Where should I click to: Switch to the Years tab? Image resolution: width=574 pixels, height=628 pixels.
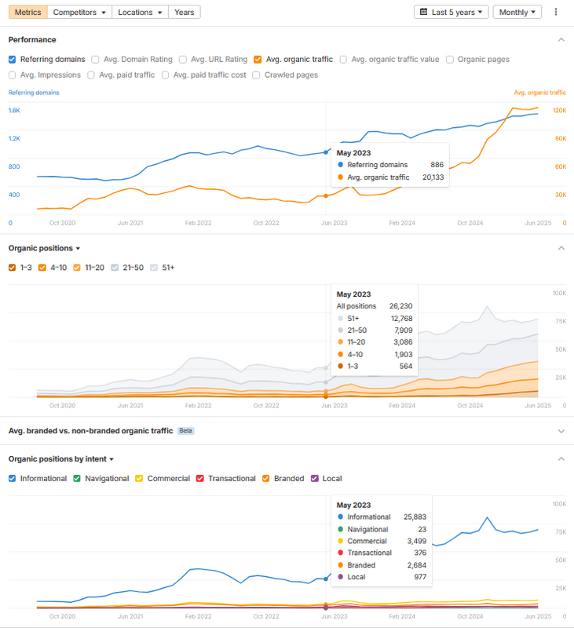point(185,13)
